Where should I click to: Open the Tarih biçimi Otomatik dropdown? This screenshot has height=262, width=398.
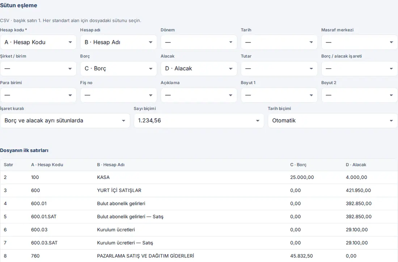point(333,121)
